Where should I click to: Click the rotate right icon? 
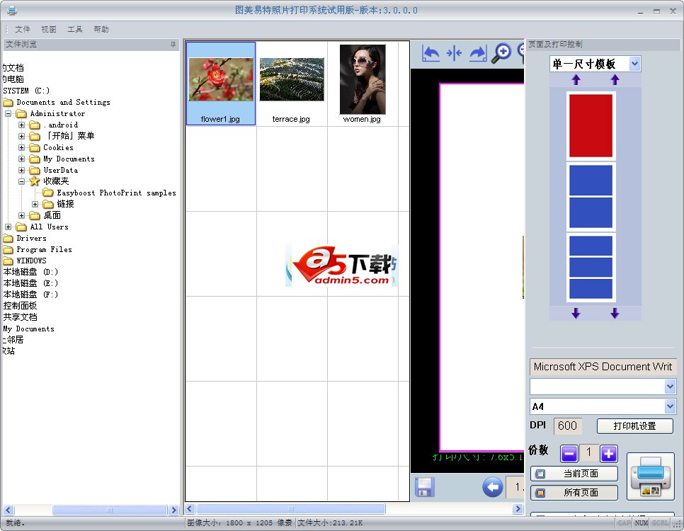coord(478,53)
